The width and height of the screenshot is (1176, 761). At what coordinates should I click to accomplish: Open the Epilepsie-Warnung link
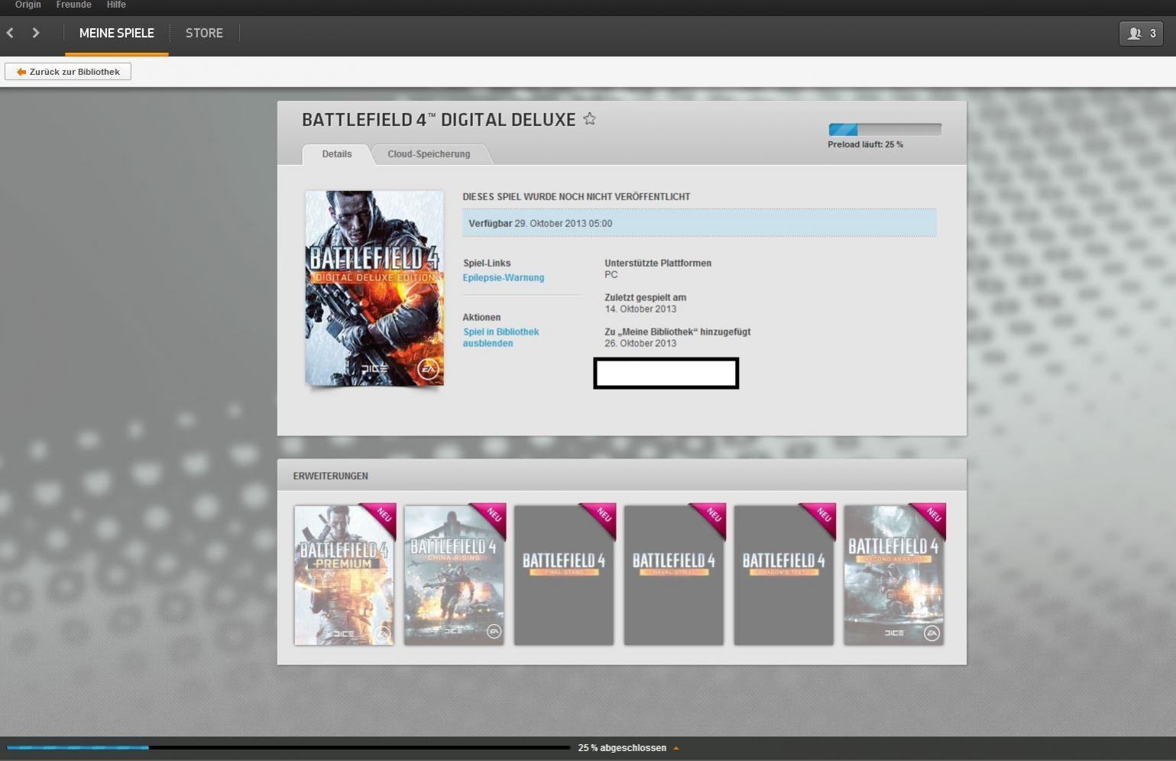click(504, 277)
